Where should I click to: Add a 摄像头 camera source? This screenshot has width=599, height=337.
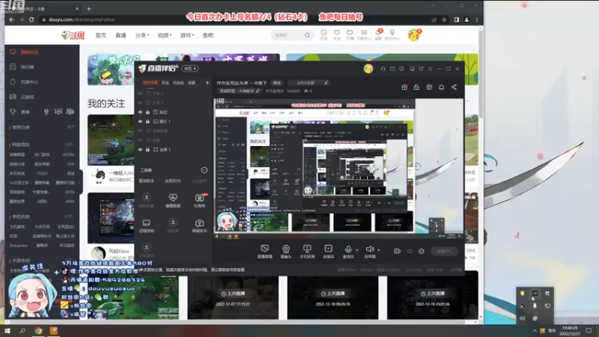286,252
